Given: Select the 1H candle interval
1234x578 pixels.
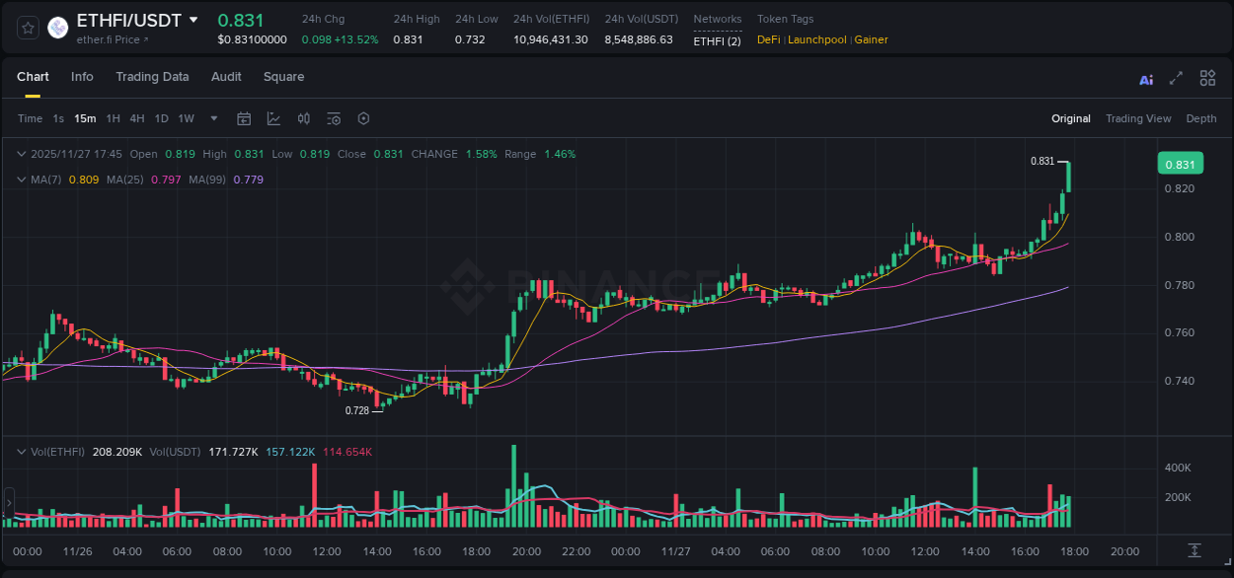Looking at the screenshot, I should 112,118.
